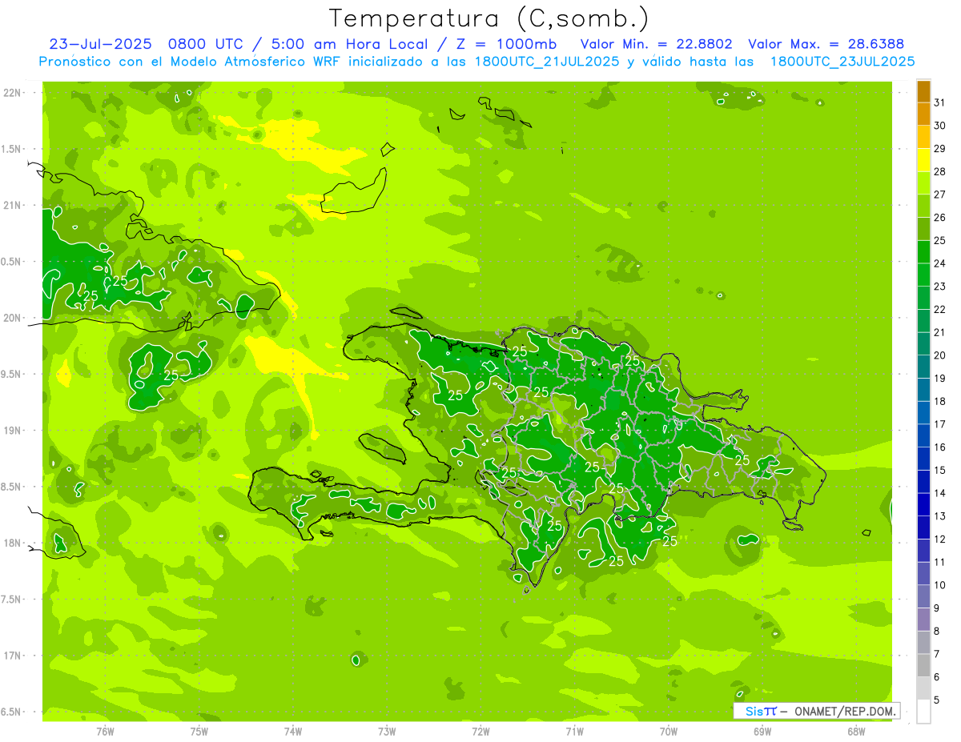
Task: Click the colorbar scale label "26"
Action: [940, 218]
